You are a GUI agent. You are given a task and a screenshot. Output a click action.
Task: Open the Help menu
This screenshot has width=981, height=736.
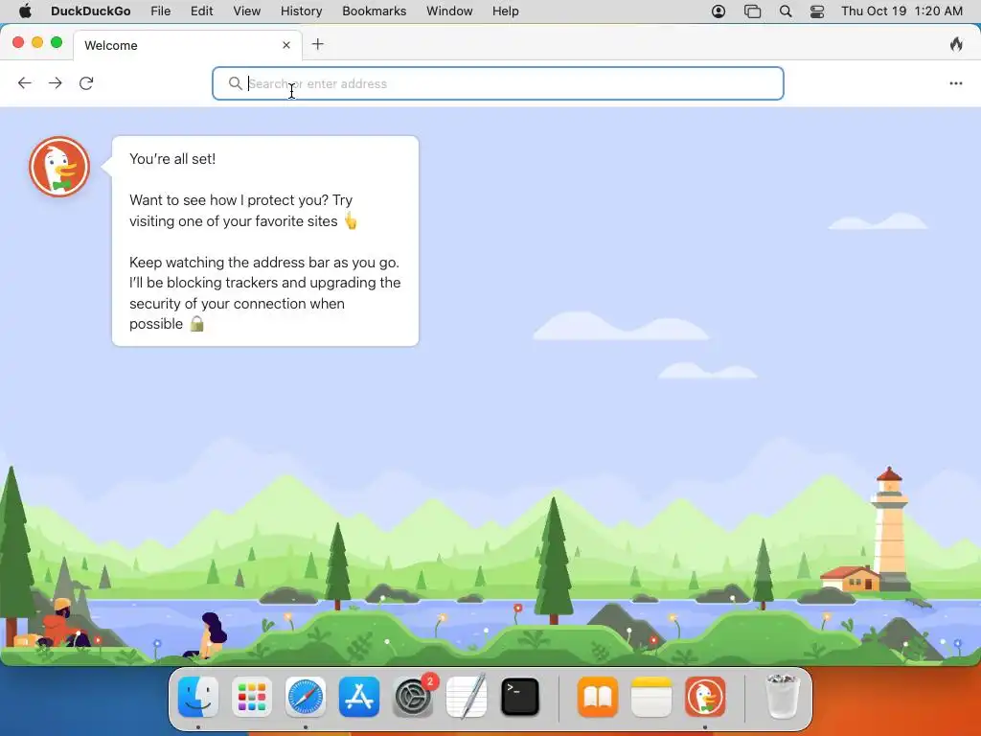click(506, 11)
